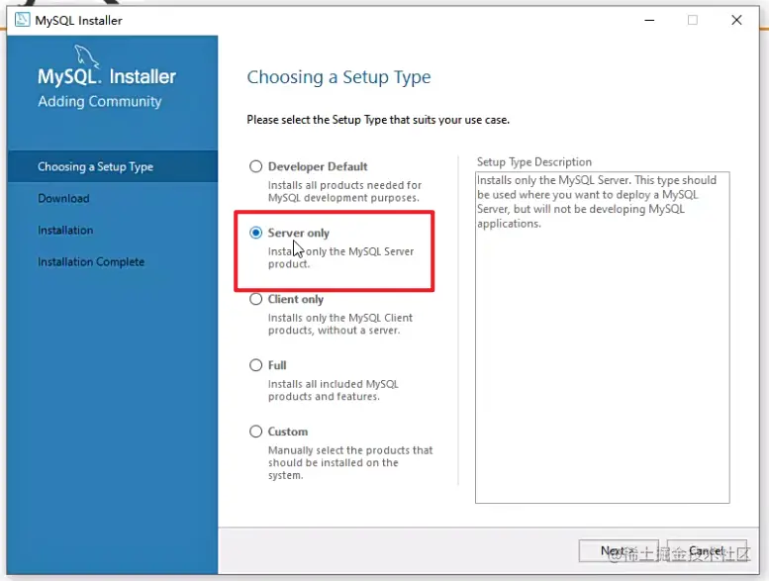Image resolution: width=769 pixels, height=581 pixels.
Task: Select the Developer Default radio button
Action: click(256, 166)
